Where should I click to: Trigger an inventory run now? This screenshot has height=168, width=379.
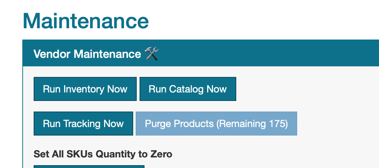(x=85, y=89)
